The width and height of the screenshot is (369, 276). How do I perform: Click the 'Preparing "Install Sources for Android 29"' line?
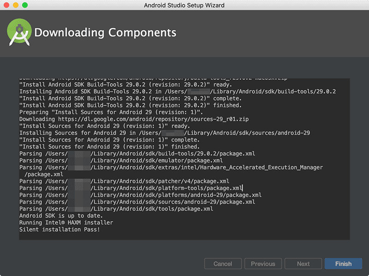[x=111, y=112]
